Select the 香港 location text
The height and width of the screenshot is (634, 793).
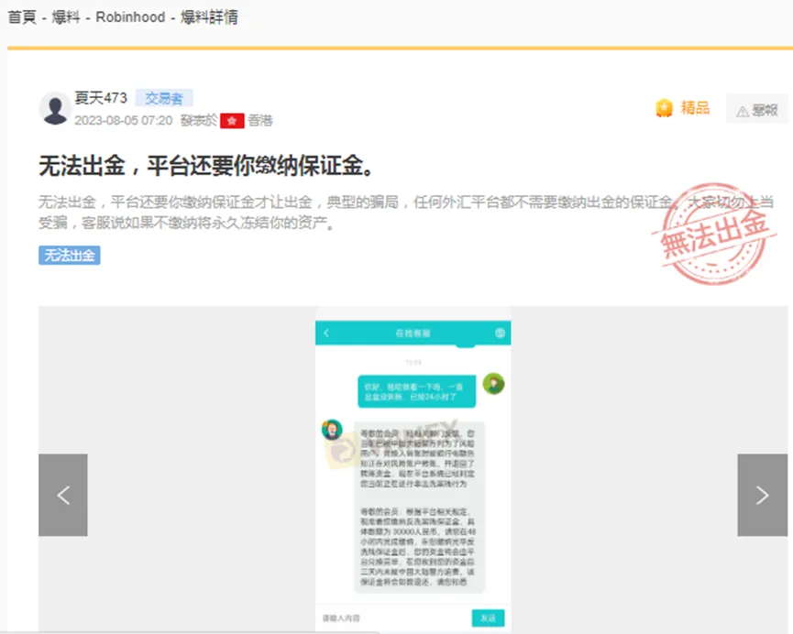260,120
